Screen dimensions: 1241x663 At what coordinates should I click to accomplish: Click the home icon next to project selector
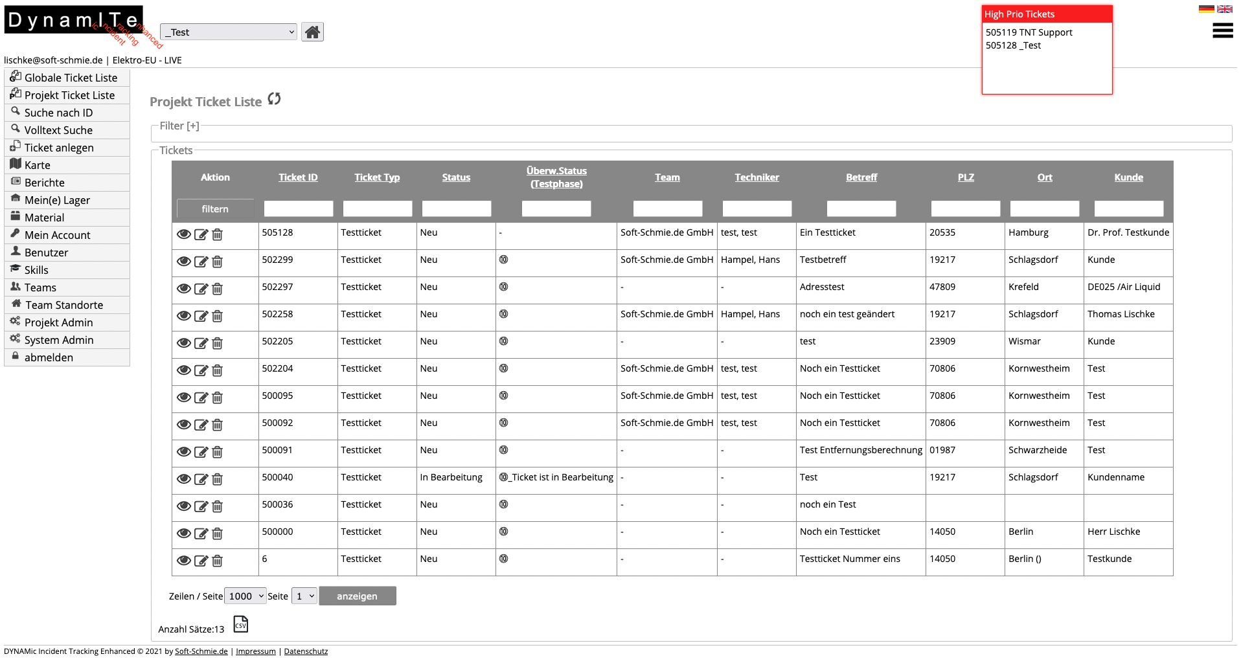coord(312,31)
